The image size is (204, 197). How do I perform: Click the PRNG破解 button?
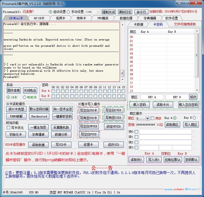pyautogui.click(x=16, y=116)
